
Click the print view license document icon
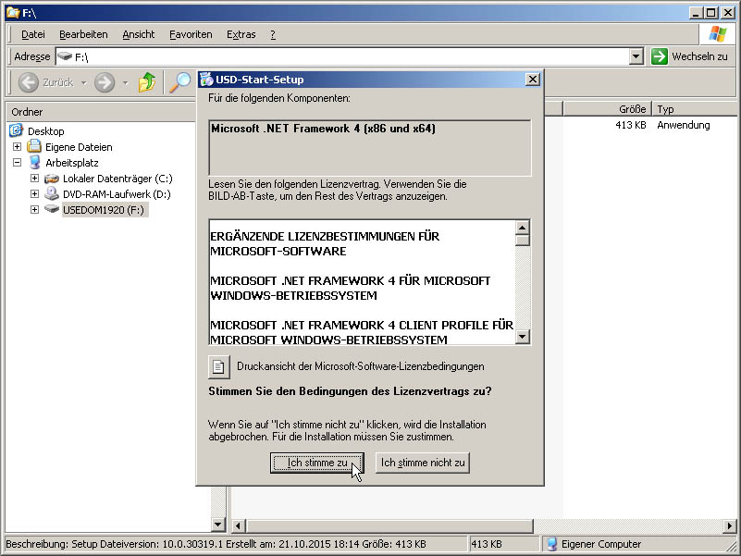(218, 366)
